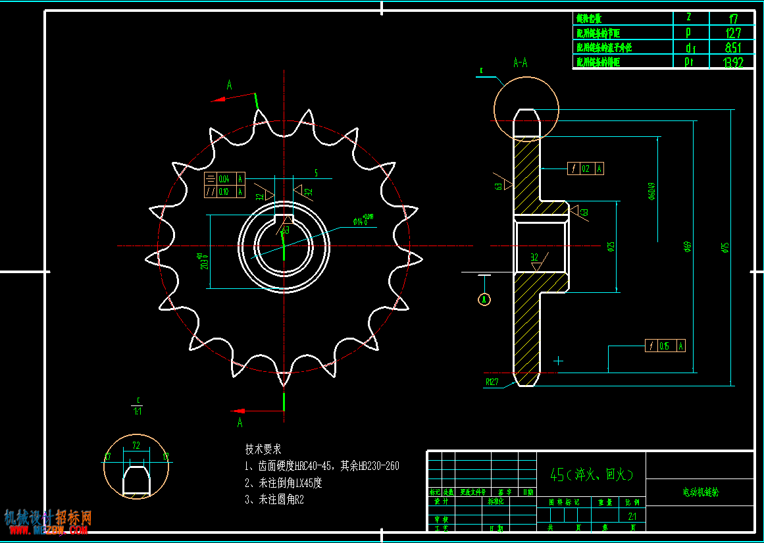Select the 0.10 parallelism tolerance frame
The height and width of the screenshot is (543, 764).
click(x=224, y=191)
